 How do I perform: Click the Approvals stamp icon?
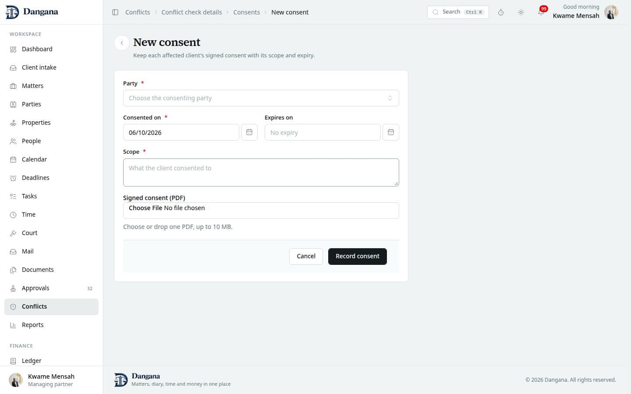13,288
